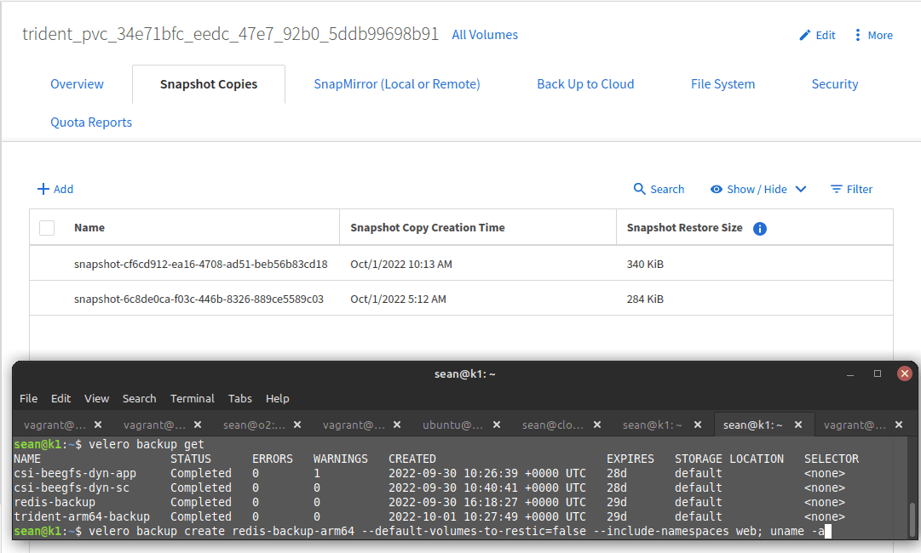Click the pencil Edit icon

pos(804,35)
